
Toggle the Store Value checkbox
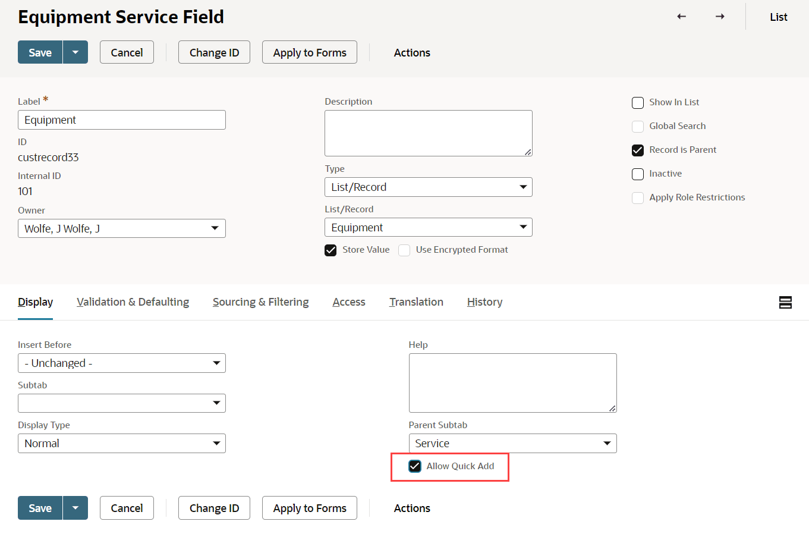[x=330, y=250]
